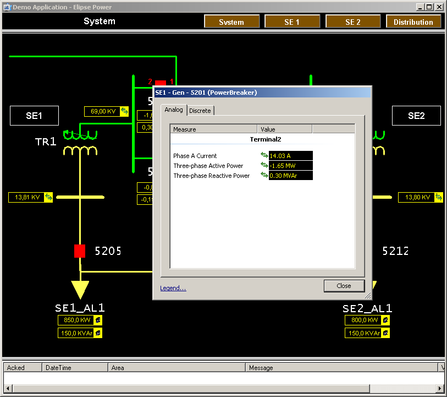Click the Measure column header
Screen dimensions: 447x397
tap(214, 129)
